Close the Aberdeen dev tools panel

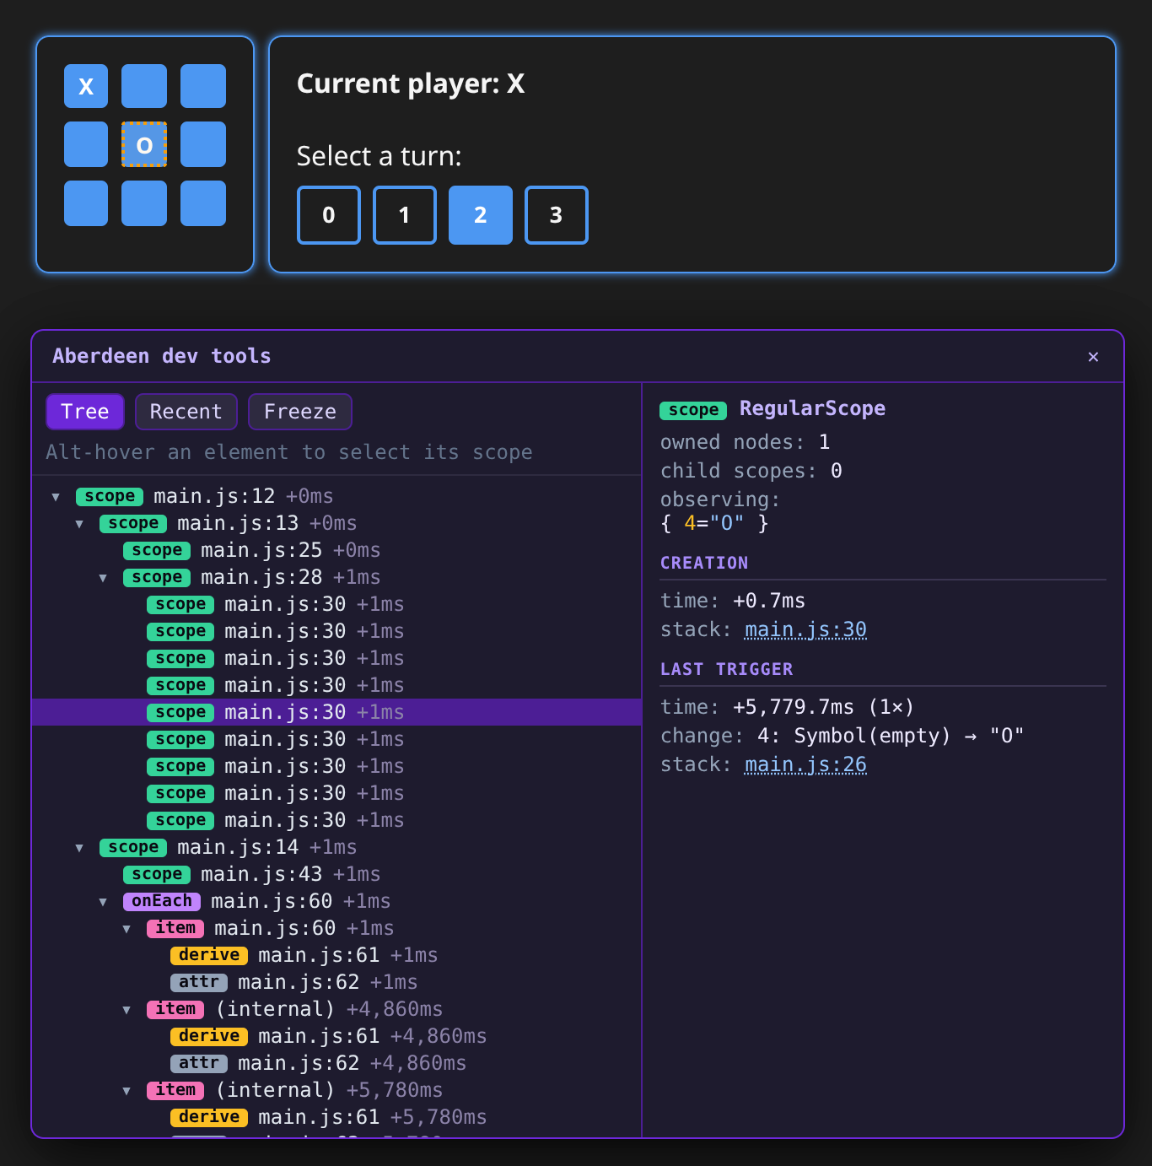1093,357
